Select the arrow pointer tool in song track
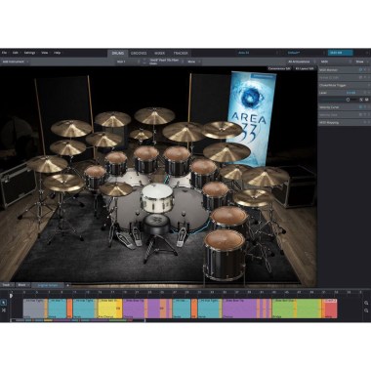The image size is (371, 371). point(4,303)
